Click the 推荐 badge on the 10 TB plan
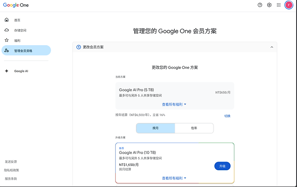This screenshot has height=187, width=297. (121, 148)
